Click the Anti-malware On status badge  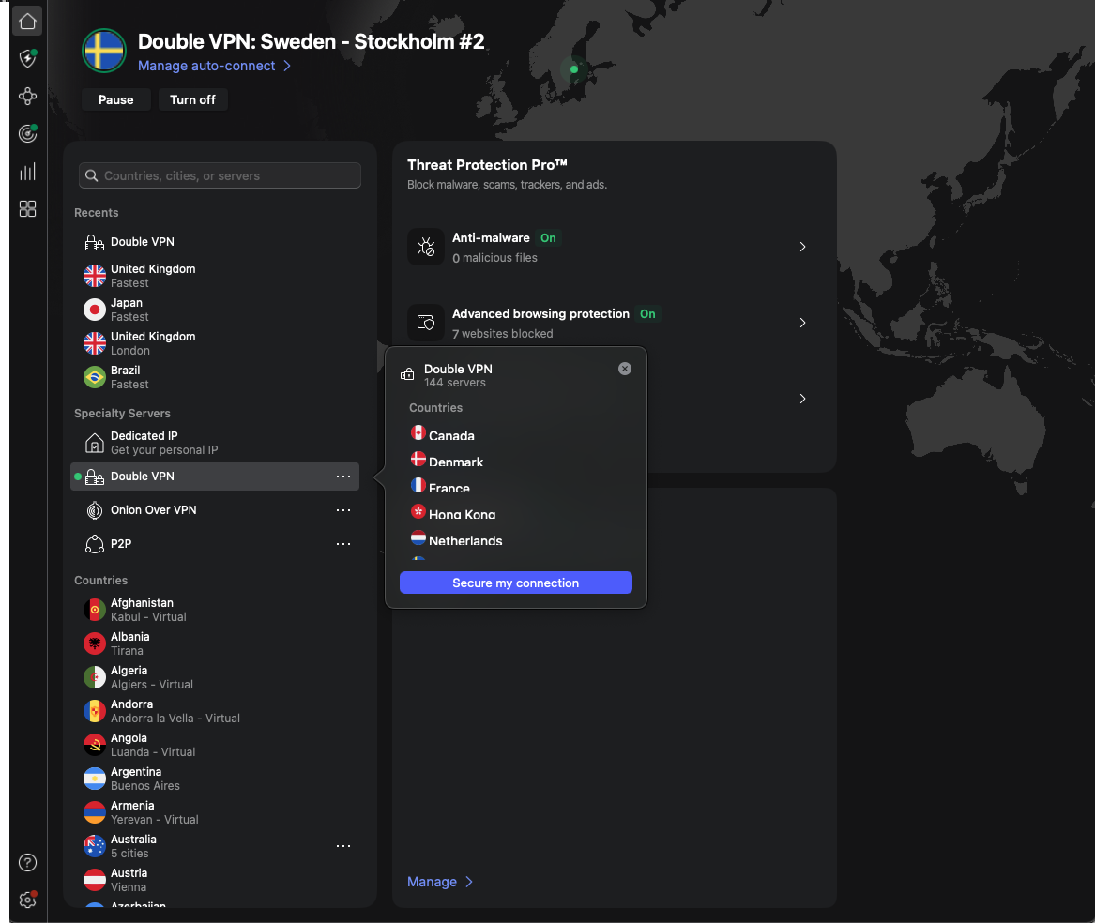click(548, 238)
